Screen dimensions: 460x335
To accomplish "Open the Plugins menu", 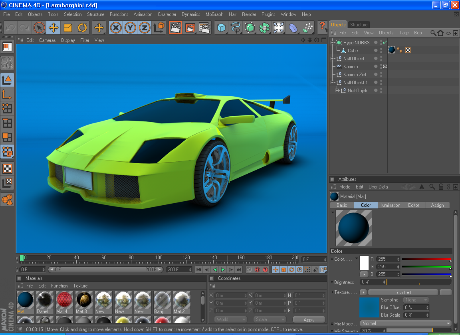I will point(268,14).
